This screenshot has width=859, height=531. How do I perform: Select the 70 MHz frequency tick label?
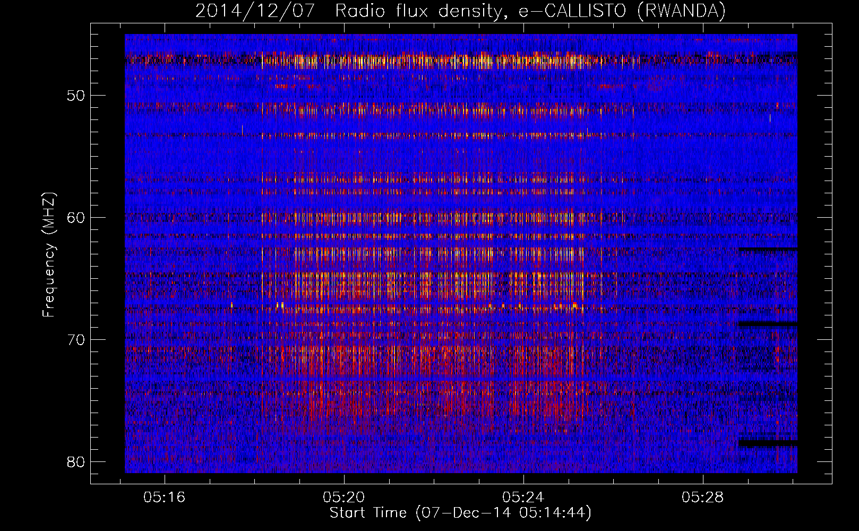click(76, 340)
